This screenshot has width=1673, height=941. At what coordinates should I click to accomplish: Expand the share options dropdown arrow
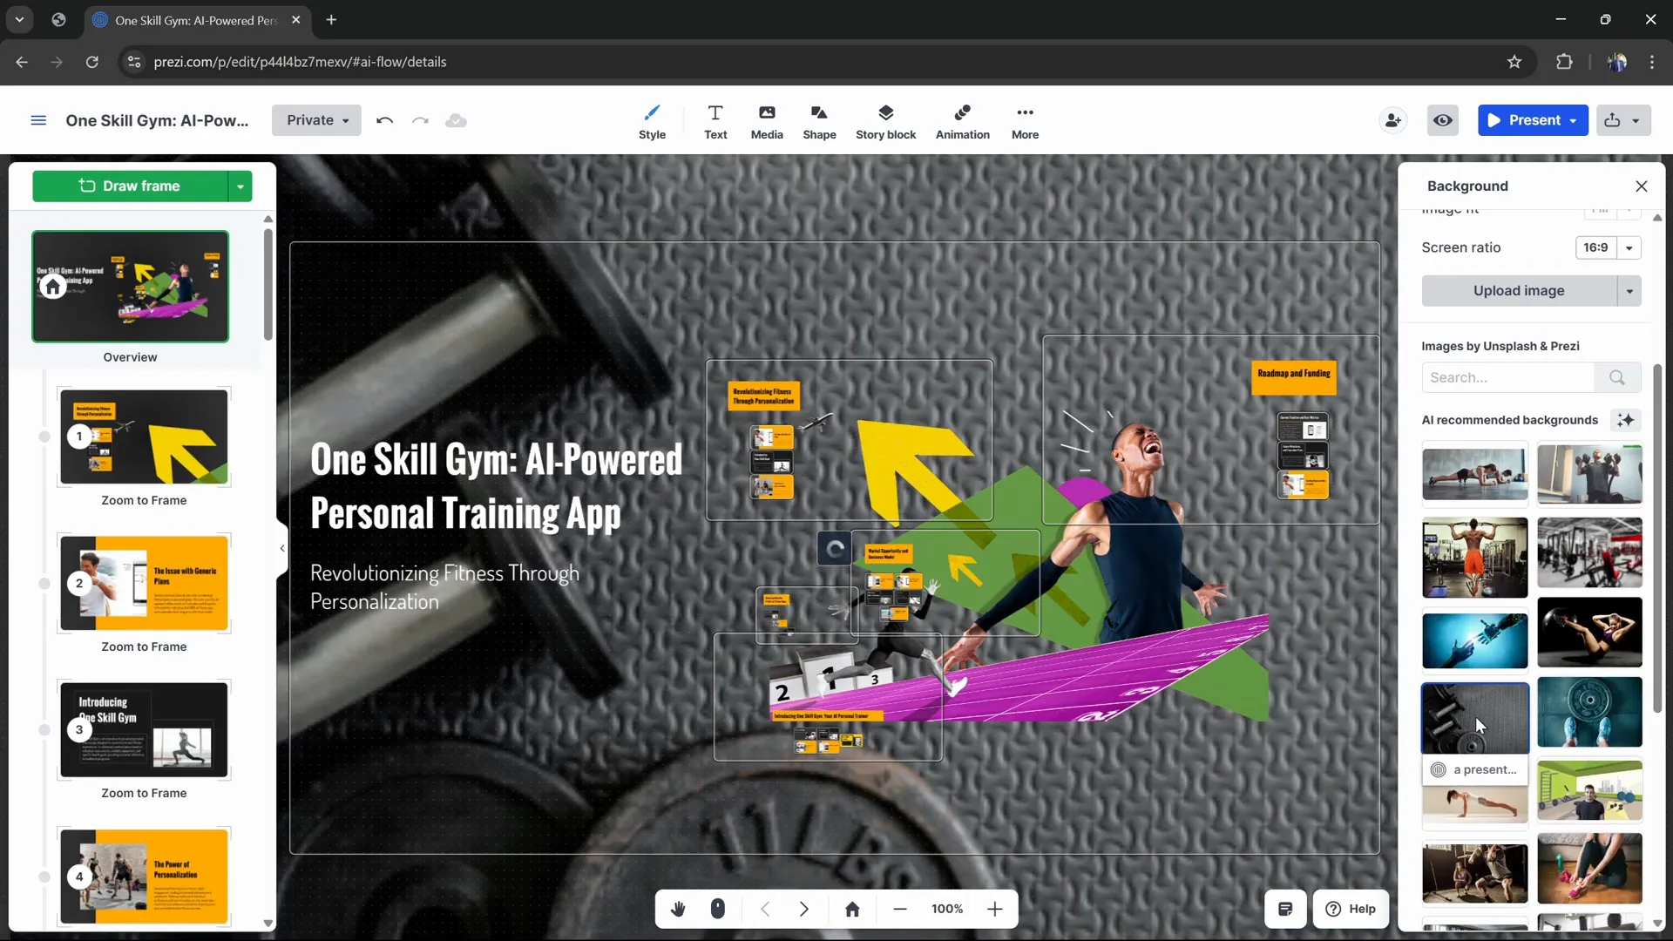tap(1636, 120)
